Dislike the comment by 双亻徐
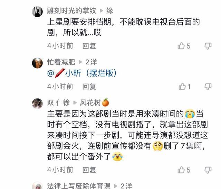Screen dimensions: 221x189 click(208, 170)
